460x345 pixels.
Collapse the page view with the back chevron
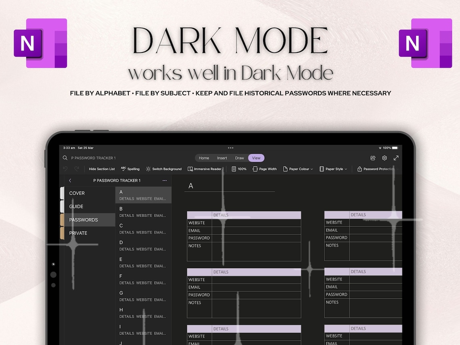(70, 180)
